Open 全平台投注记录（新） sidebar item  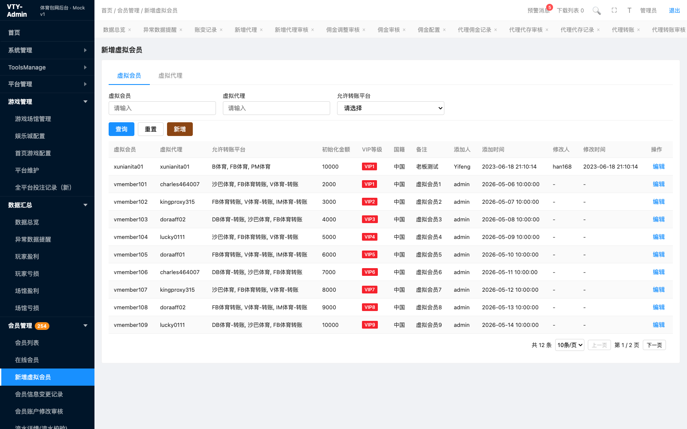click(x=47, y=187)
